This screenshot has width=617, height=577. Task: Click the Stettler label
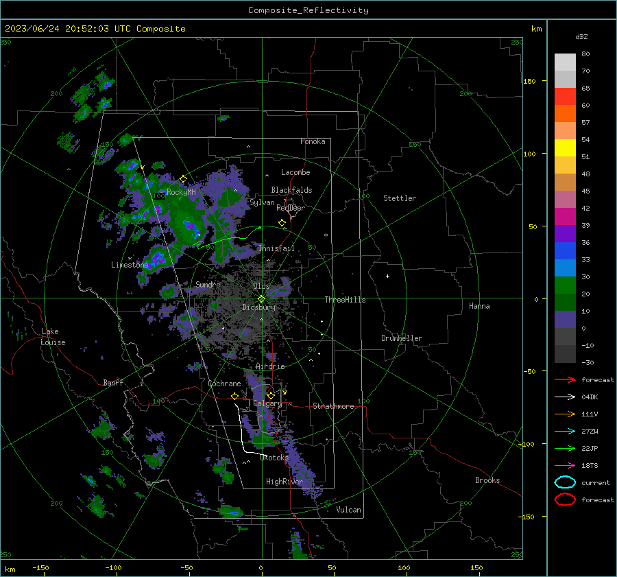tap(400, 198)
